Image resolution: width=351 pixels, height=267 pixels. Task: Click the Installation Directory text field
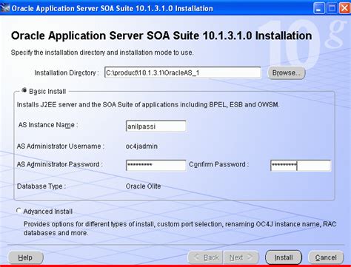point(182,72)
